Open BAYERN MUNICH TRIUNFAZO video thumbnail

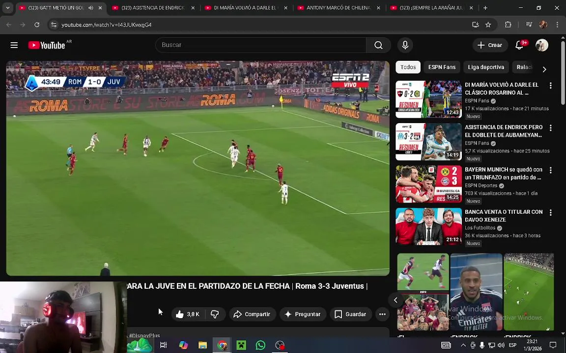click(428, 184)
